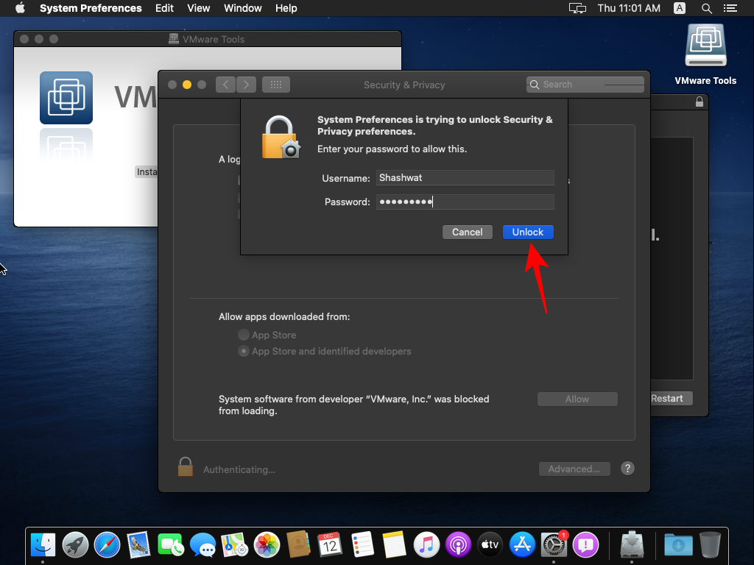
Task: Click the lock icon showing Authenticating status
Action: 185,466
